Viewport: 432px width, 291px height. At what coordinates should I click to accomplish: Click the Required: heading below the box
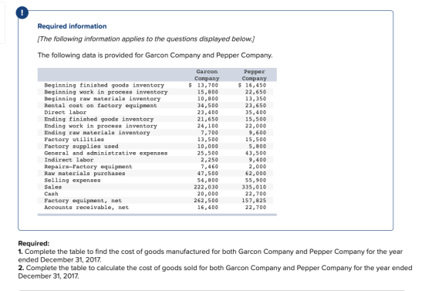coord(34,243)
